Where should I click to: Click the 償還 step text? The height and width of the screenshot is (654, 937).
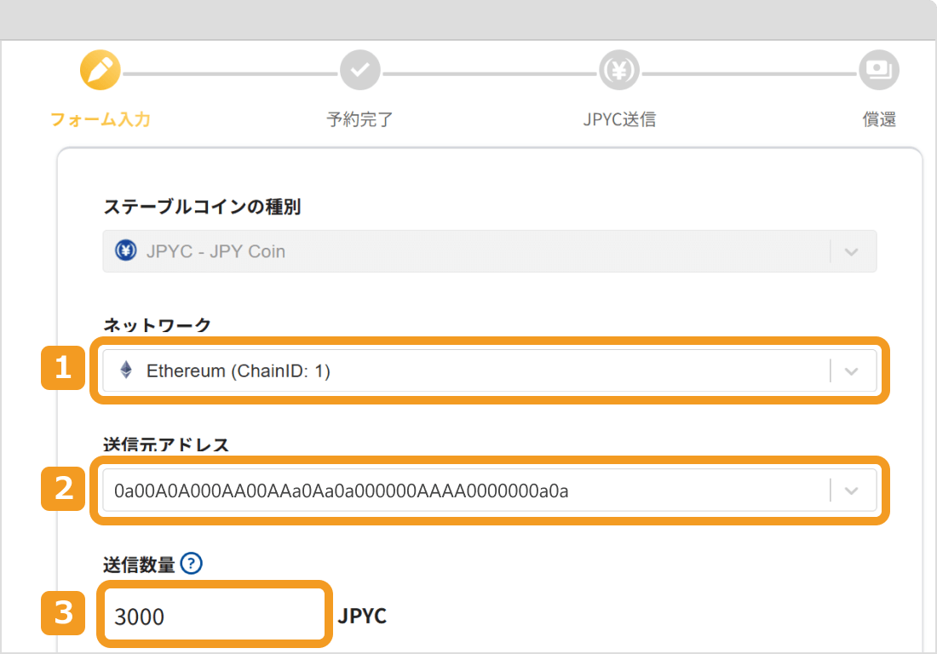pyautogui.click(x=879, y=119)
